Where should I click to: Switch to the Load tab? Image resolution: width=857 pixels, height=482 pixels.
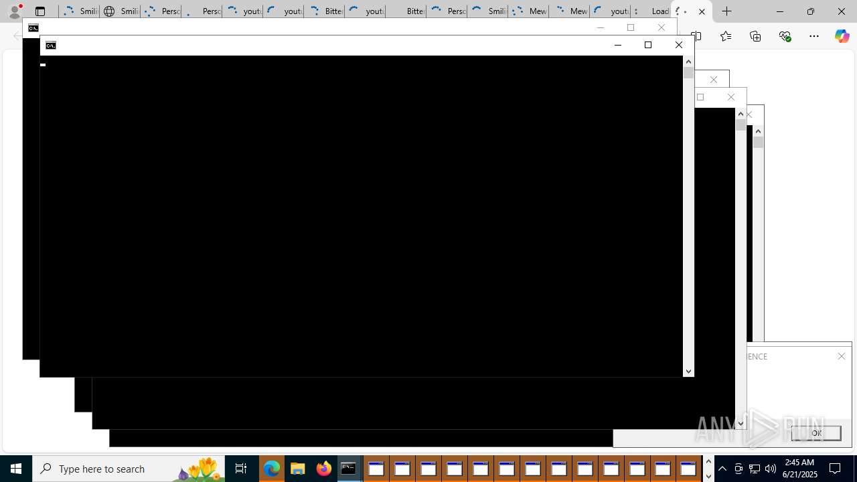[651, 11]
